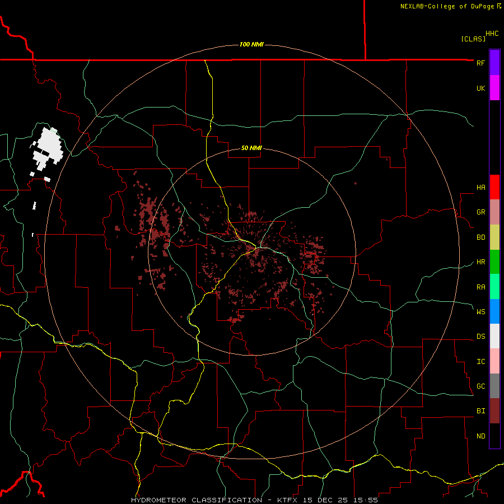Viewport: 504px width, 504px height.
Task: Click the [CLAS] units label
Action: 473,39
